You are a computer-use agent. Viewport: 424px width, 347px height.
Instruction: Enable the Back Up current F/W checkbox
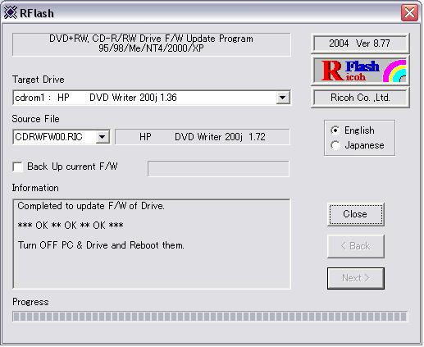coord(18,167)
